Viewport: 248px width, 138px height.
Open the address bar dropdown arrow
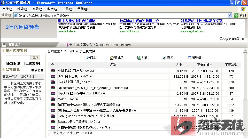coord(230,15)
